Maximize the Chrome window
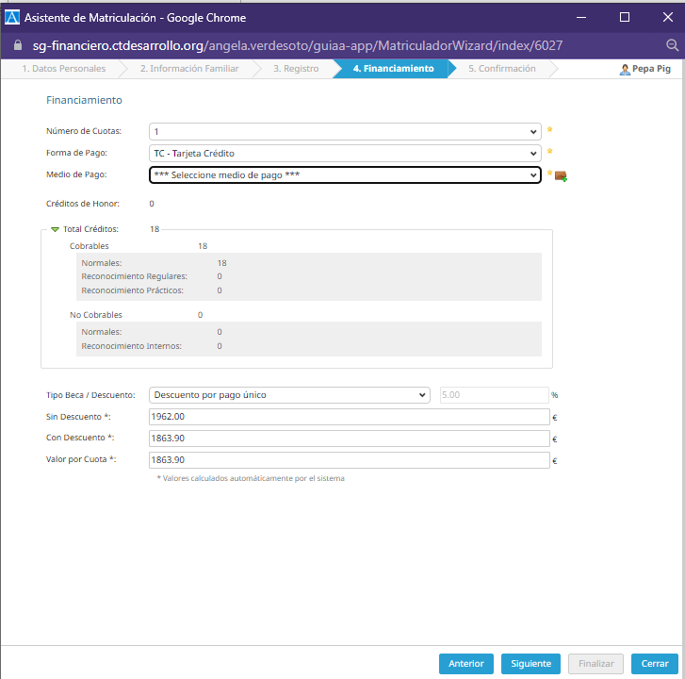Image resolution: width=685 pixels, height=679 pixels. pyautogui.click(x=624, y=16)
